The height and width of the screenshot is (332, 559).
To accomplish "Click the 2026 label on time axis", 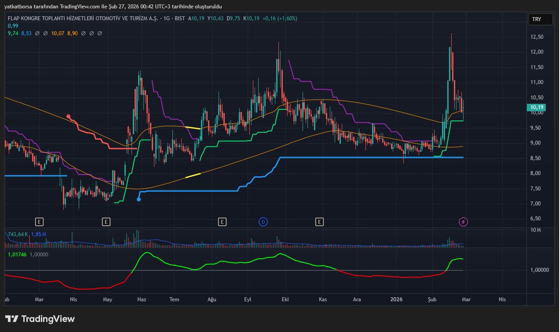I will point(396,299).
